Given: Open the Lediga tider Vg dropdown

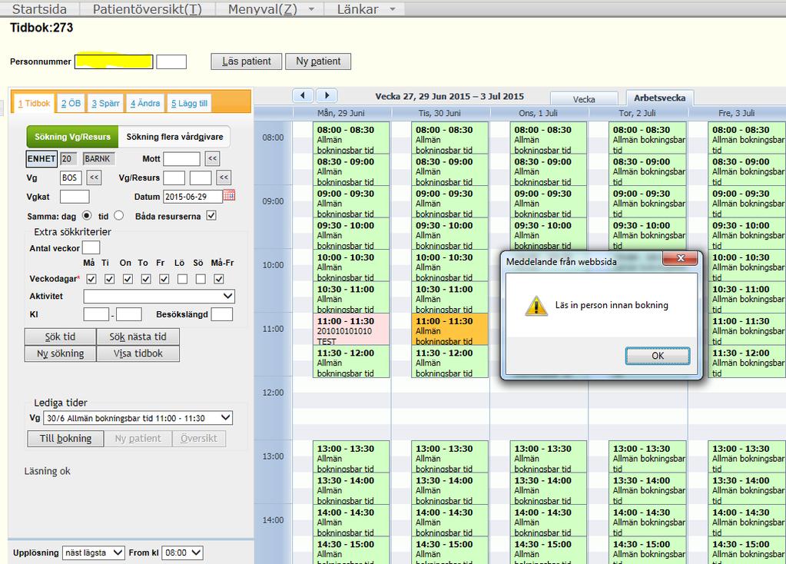Looking at the screenshot, I should pos(138,418).
